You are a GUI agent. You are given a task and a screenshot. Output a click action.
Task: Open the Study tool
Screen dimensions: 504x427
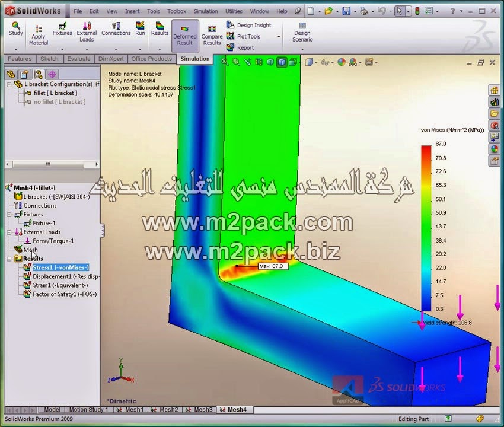pyautogui.click(x=16, y=29)
